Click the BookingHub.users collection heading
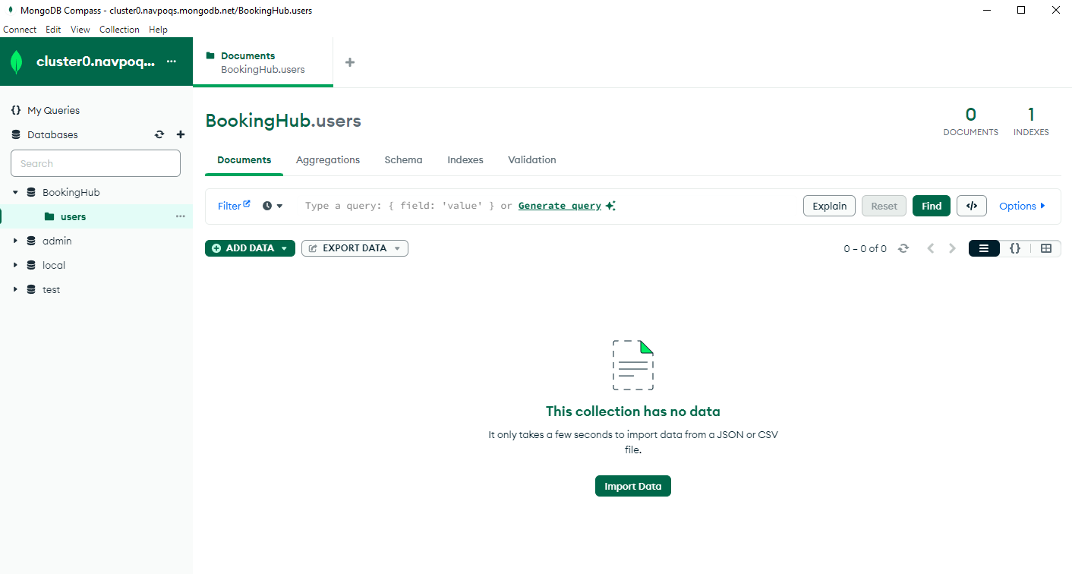Image resolution: width=1072 pixels, height=574 pixels. coord(283,121)
